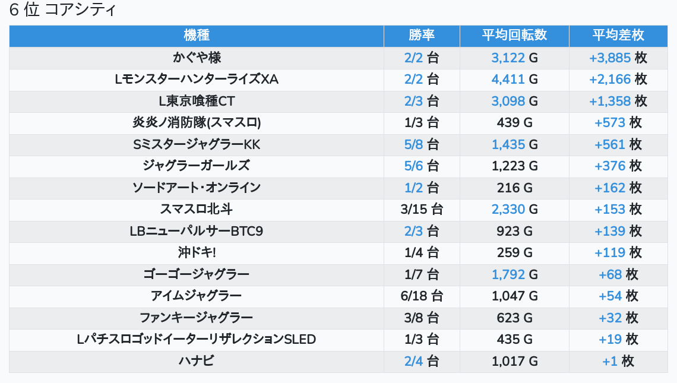The height and width of the screenshot is (383, 677).
Task: Click 1,792 G rotation value
Action: click(514, 274)
